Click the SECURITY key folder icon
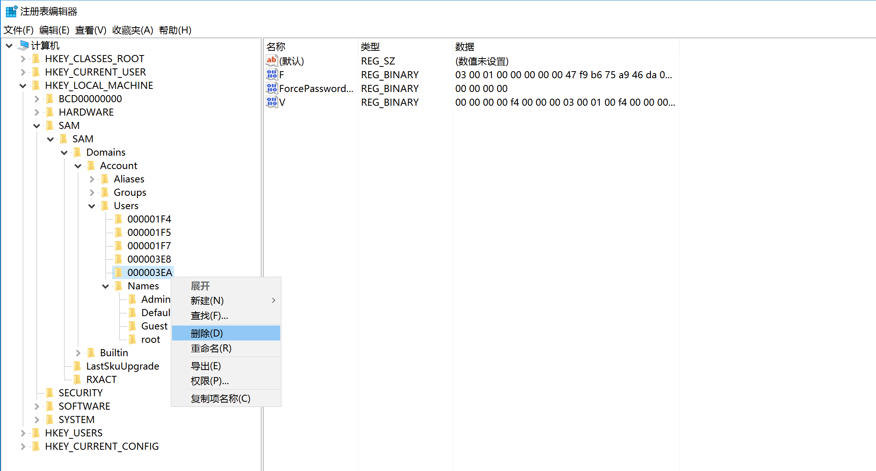Screen dimensions: 876x471 tap(50, 392)
